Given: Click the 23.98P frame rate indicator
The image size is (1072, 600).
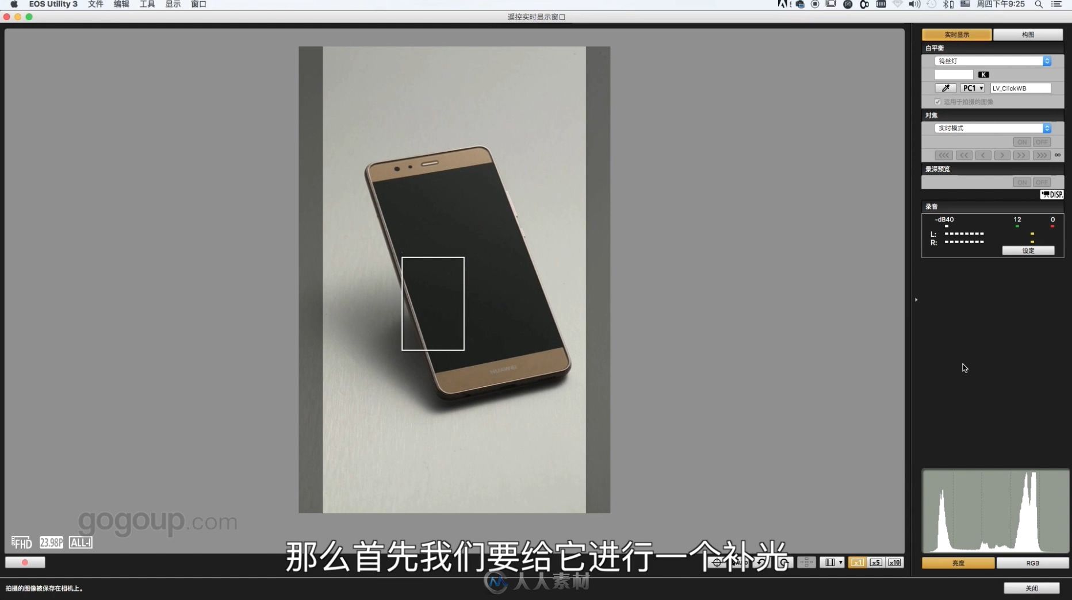Looking at the screenshot, I should 51,543.
